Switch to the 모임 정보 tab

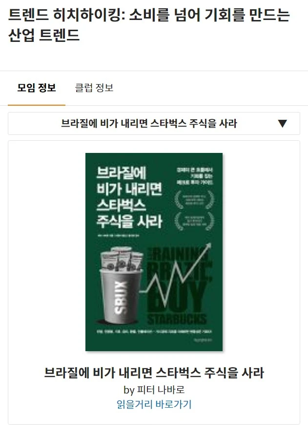(x=37, y=88)
